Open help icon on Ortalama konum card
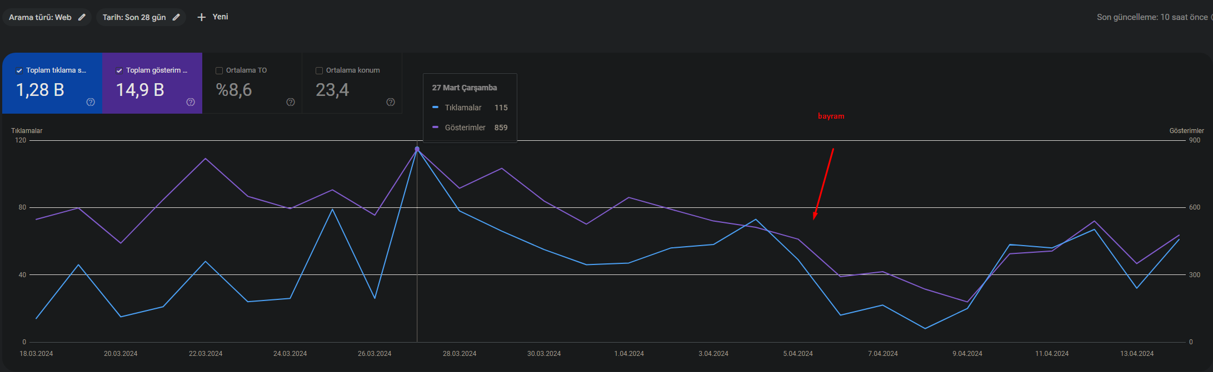Viewport: 1213px width, 372px height. [x=391, y=102]
